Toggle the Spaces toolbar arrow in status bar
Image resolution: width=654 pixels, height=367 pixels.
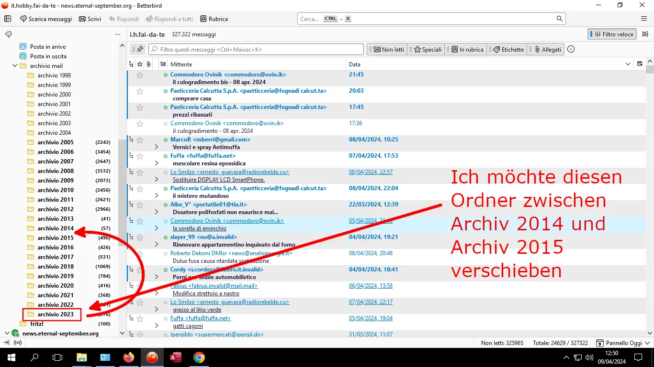(6, 343)
